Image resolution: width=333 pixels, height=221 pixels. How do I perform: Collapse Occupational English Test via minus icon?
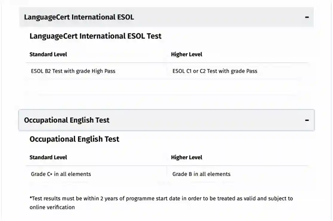(x=307, y=120)
